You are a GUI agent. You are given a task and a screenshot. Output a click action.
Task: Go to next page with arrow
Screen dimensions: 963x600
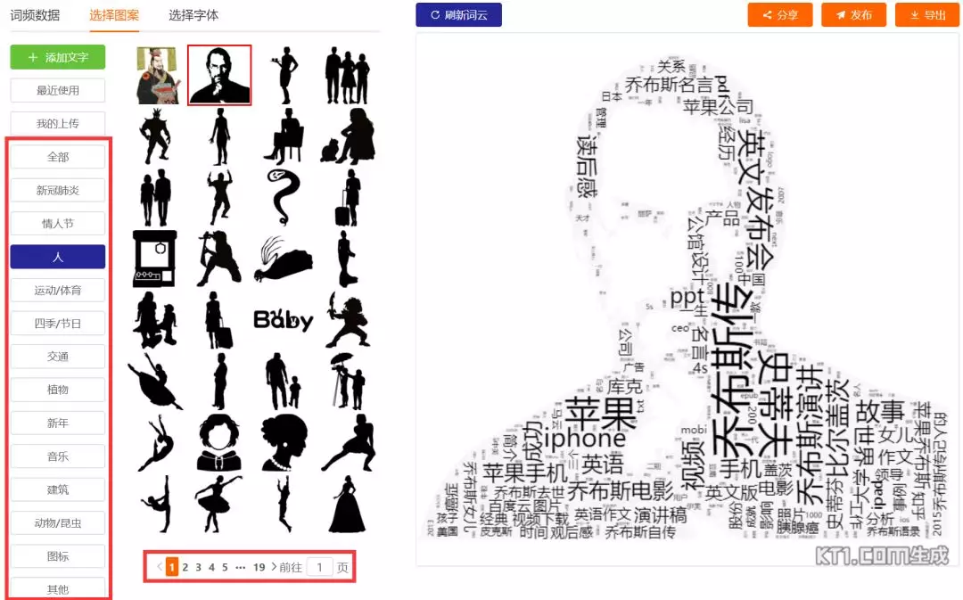274,567
